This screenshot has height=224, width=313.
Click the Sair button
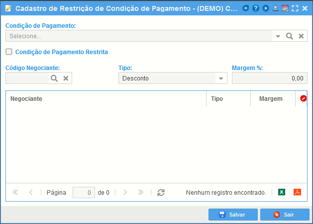285,215
